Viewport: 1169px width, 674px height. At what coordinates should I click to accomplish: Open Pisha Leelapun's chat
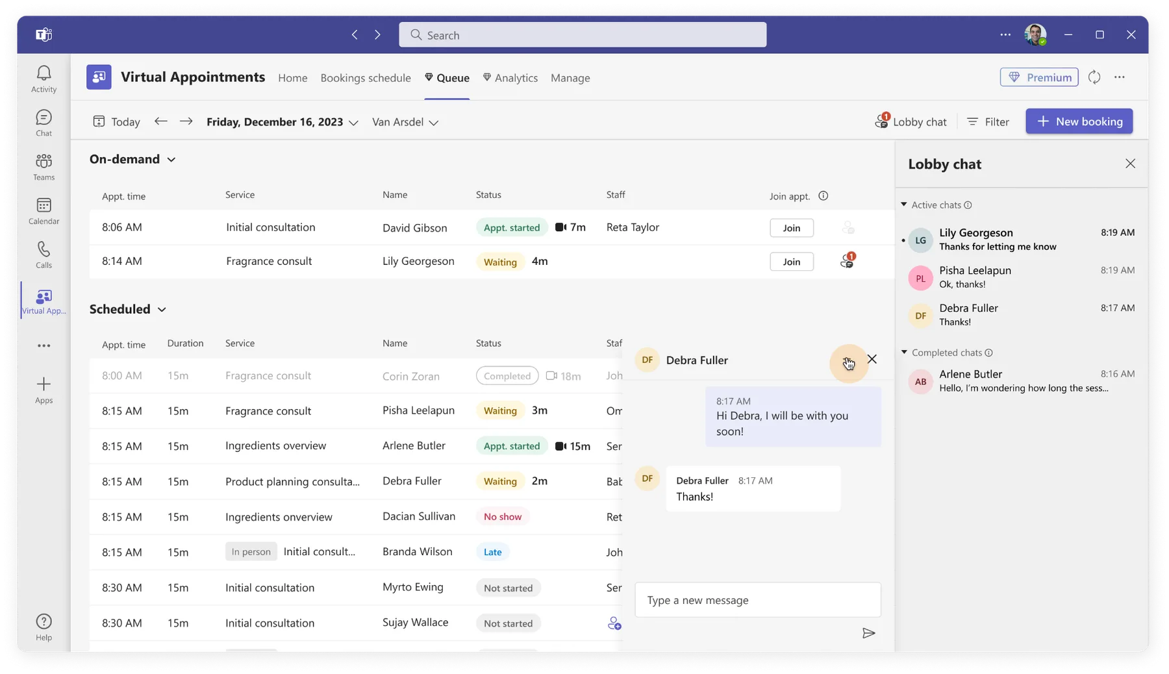[1021, 277]
